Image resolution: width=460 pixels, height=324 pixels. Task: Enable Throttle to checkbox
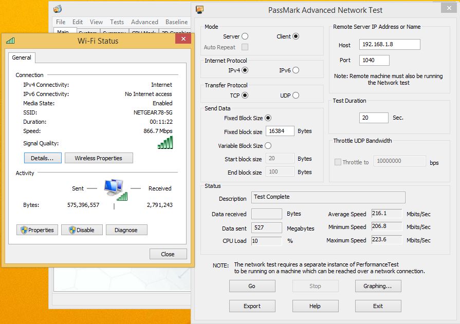338,162
